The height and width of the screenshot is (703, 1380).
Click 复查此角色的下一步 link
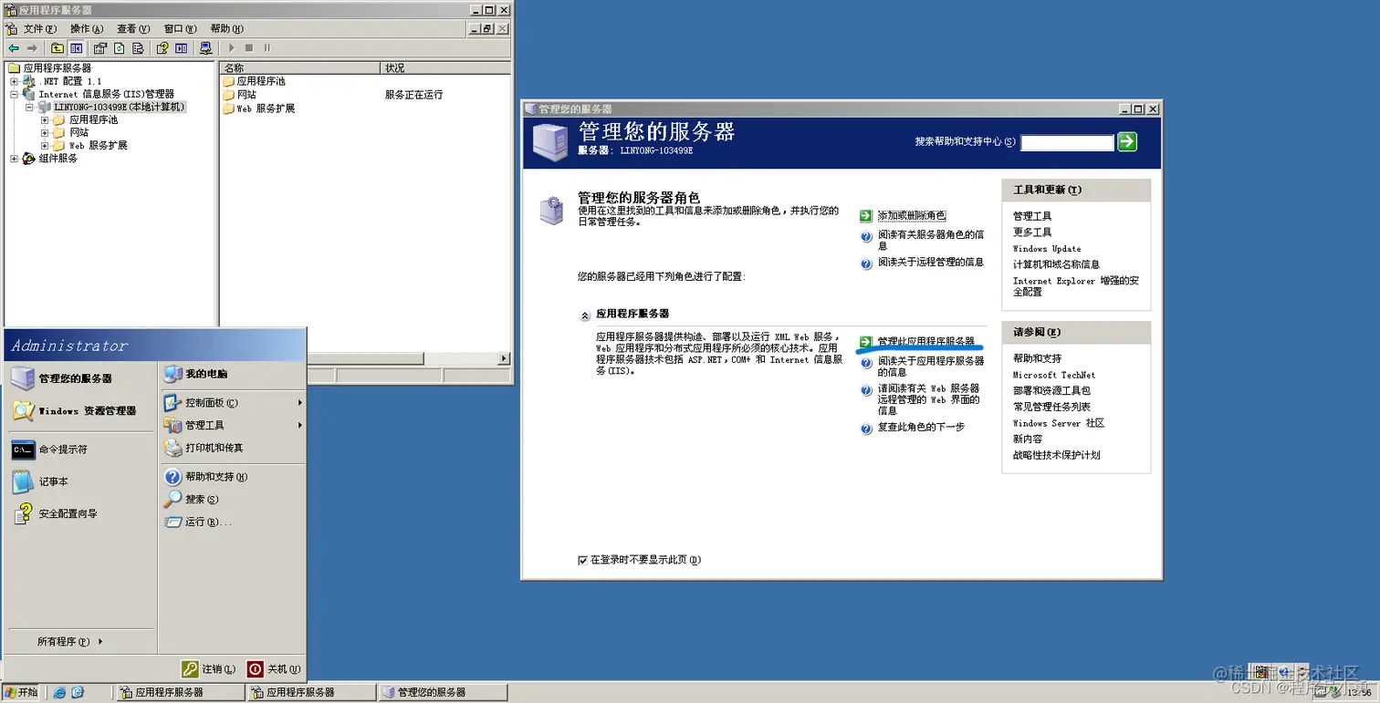pos(921,427)
